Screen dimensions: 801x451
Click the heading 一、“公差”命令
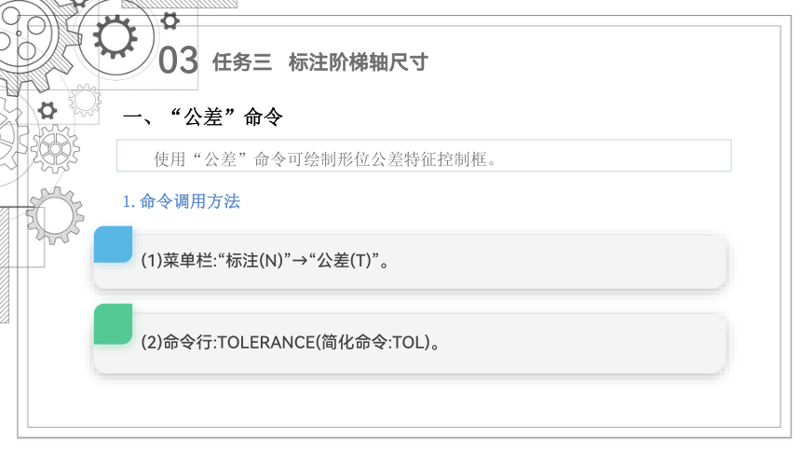(x=203, y=117)
